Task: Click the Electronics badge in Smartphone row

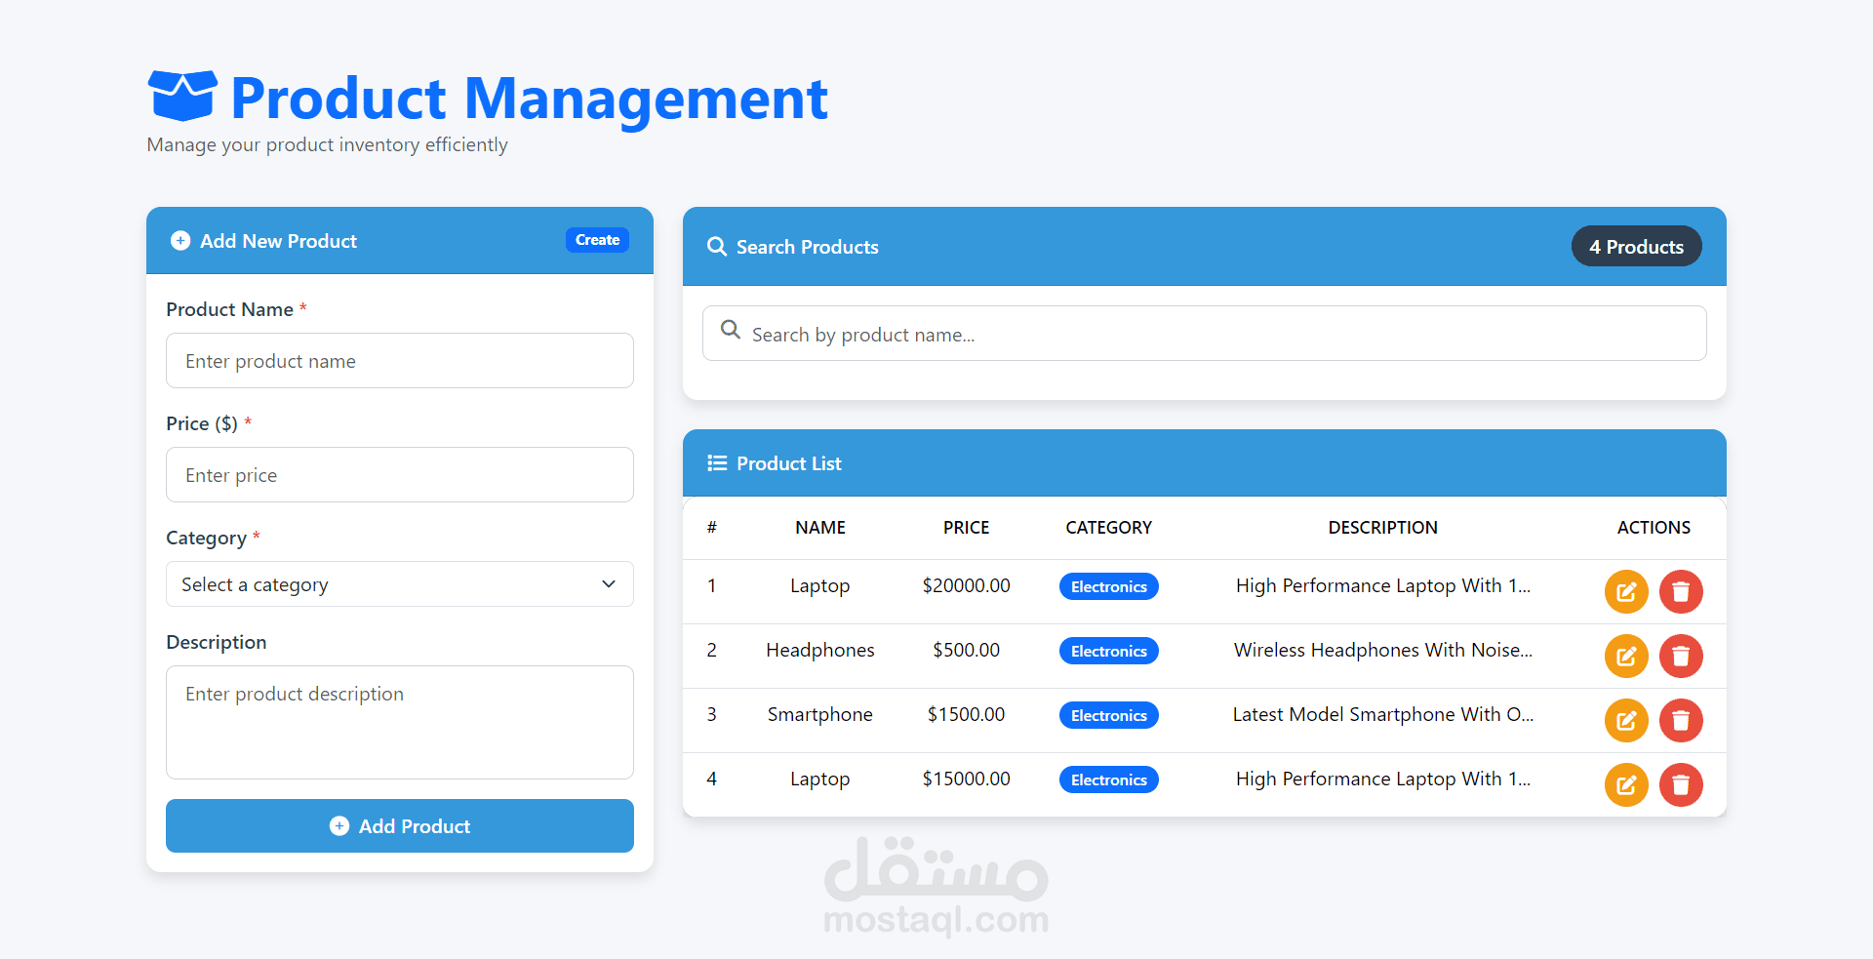Action: point(1109,715)
